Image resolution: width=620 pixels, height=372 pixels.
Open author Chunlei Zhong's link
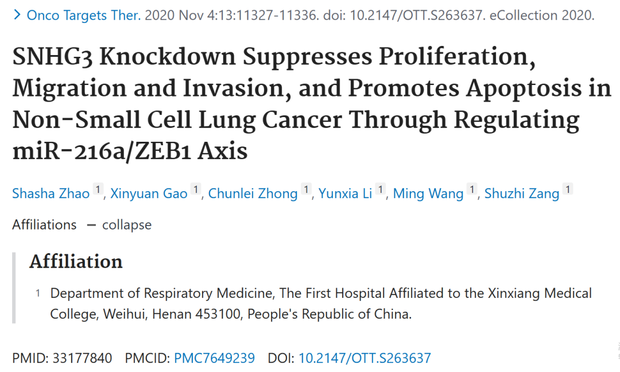(253, 193)
